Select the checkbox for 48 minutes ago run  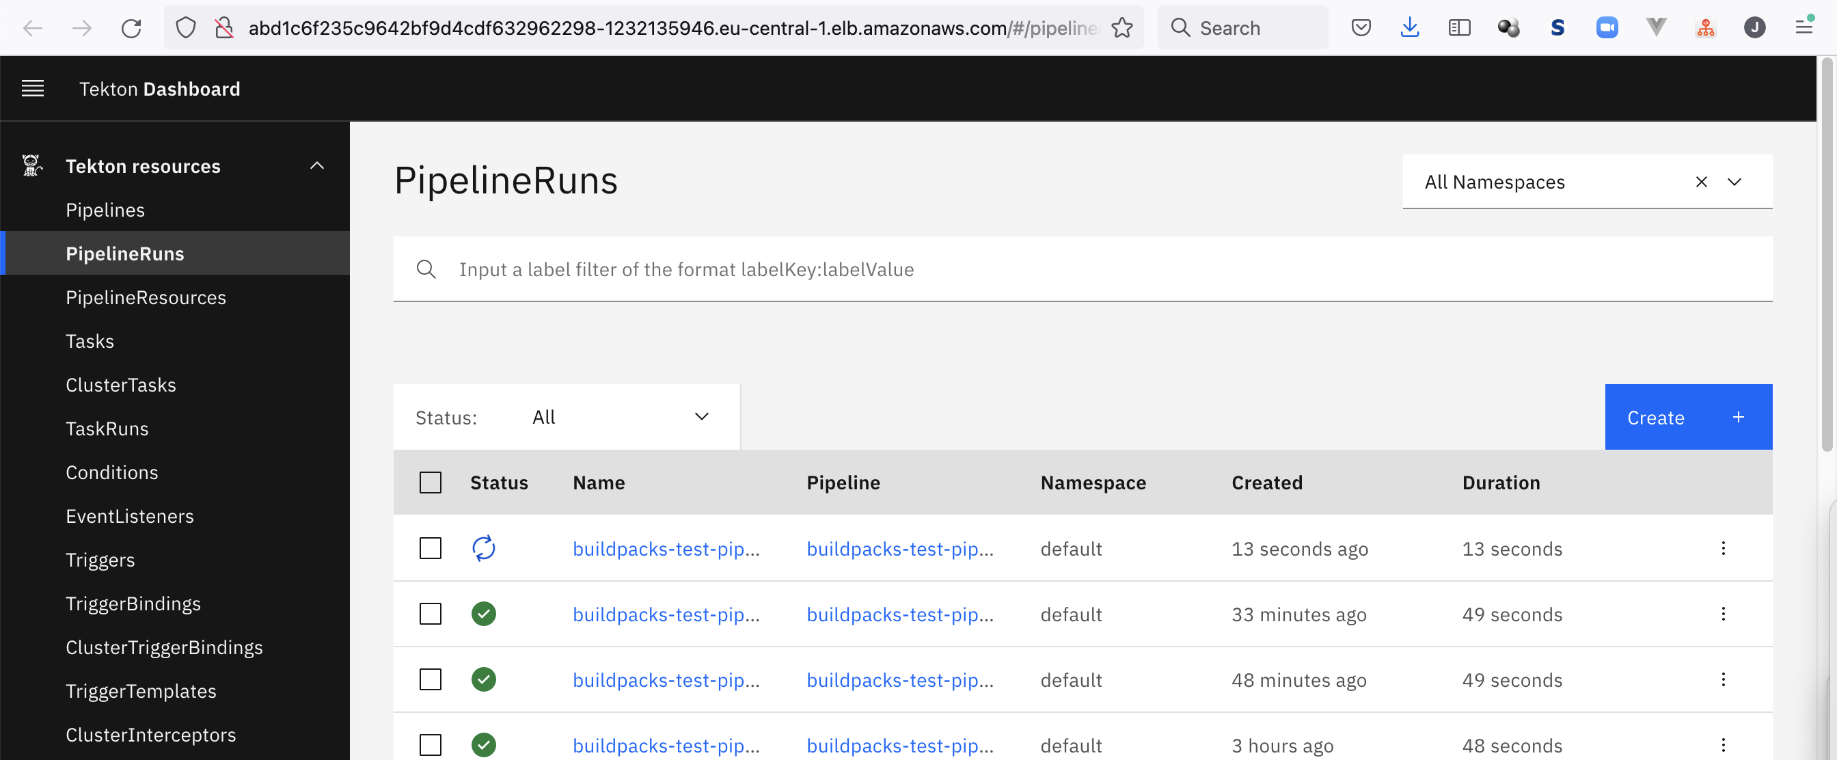pyautogui.click(x=430, y=679)
